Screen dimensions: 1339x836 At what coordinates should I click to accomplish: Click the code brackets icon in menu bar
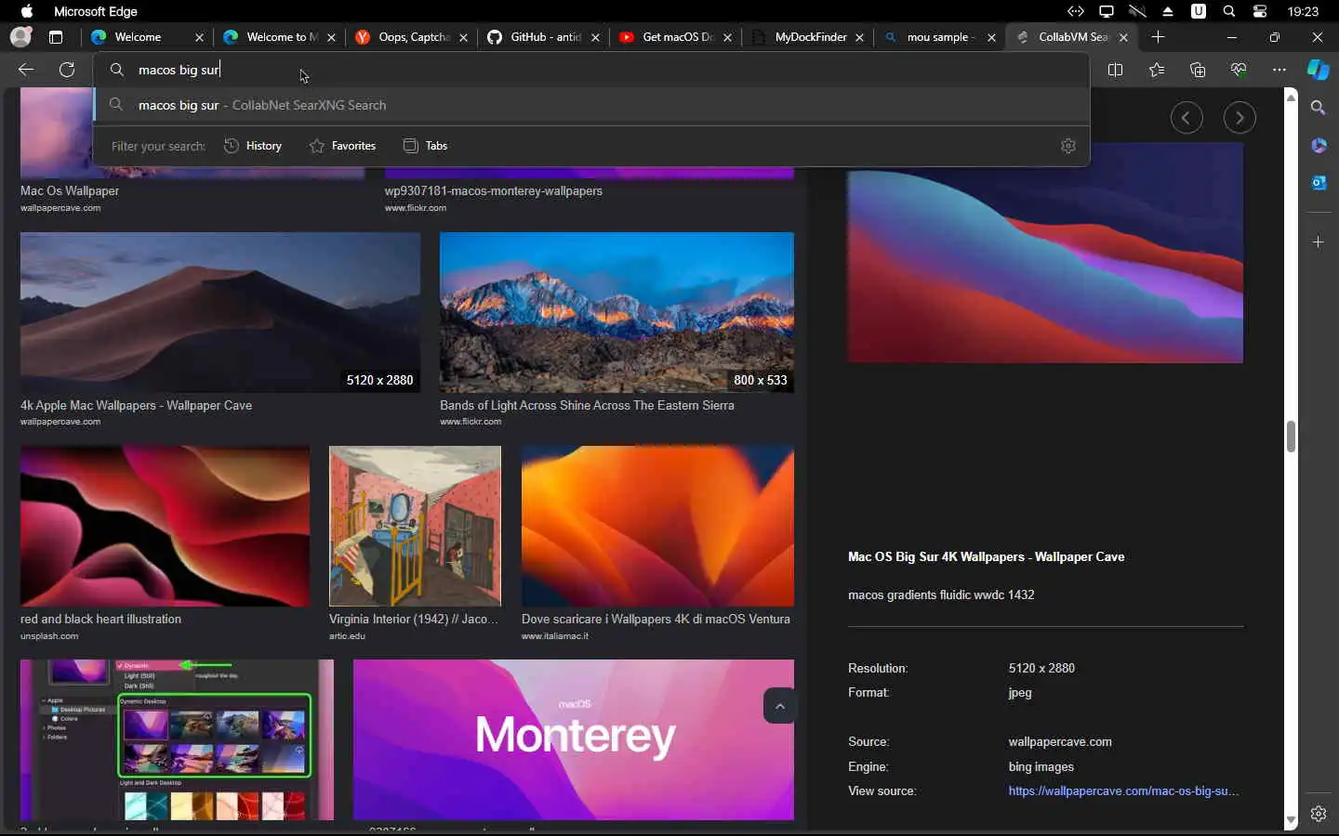tap(1076, 11)
